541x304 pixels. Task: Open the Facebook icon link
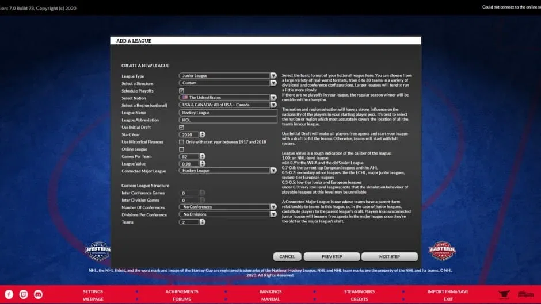tap(9, 294)
